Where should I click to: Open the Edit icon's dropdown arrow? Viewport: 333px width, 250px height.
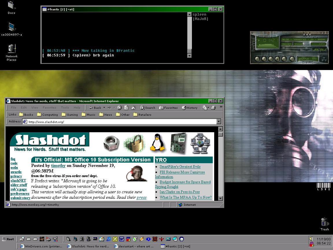pyautogui.click(x=208, y=108)
